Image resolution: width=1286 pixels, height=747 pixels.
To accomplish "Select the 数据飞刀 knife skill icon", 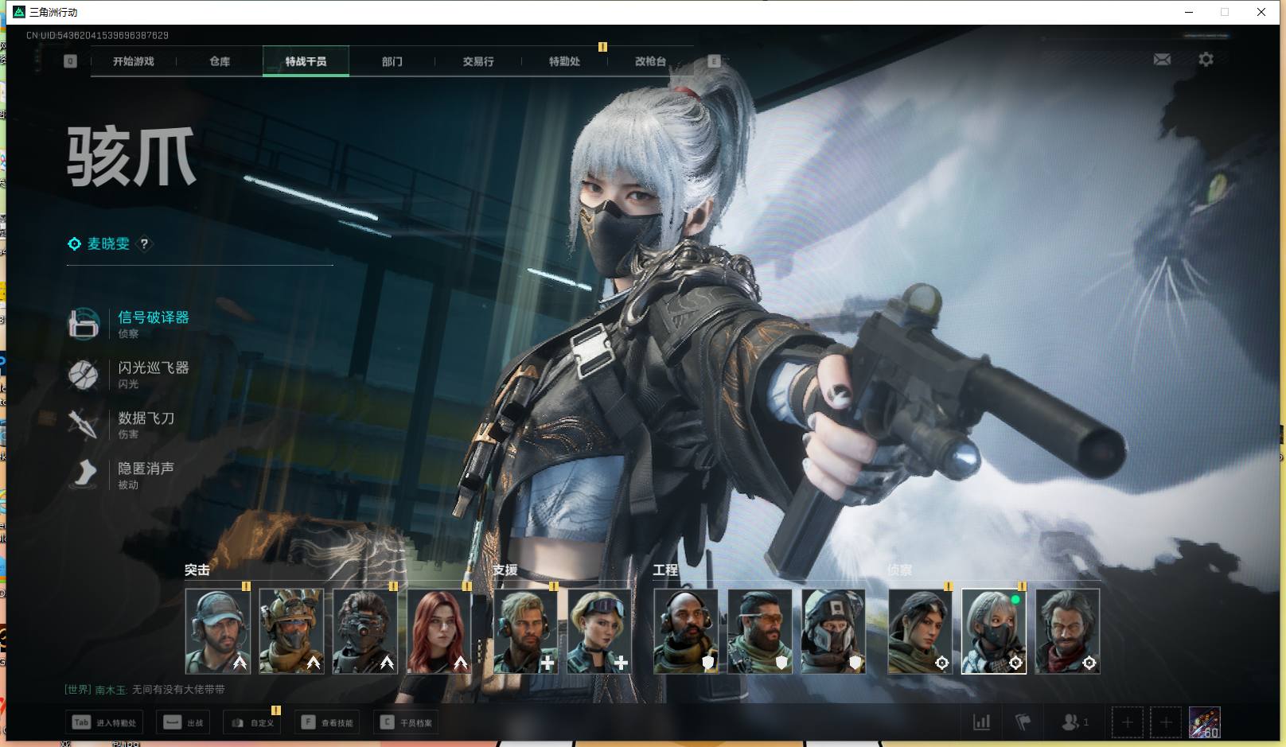I will [x=84, y=424].
